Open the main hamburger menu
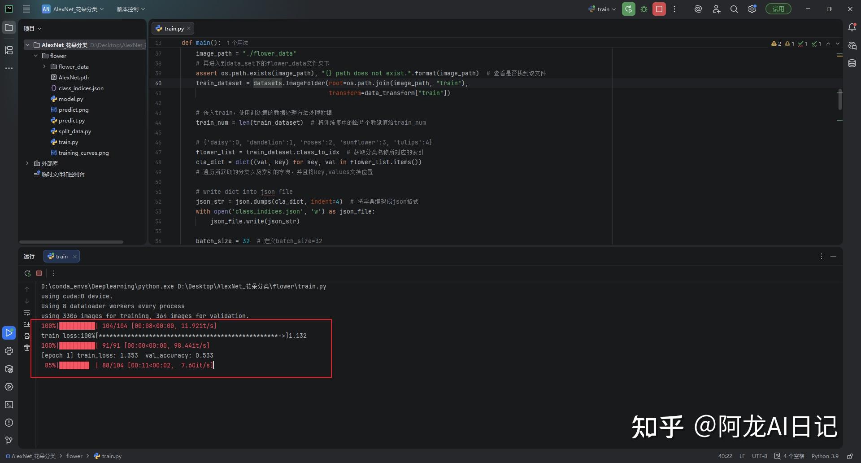The width and height of the screenshot is (861, 463). [26, 9]
